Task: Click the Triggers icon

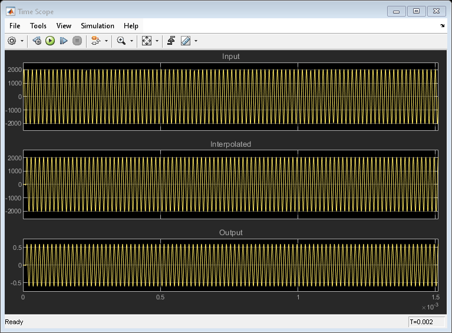Action: coord(171,41)
